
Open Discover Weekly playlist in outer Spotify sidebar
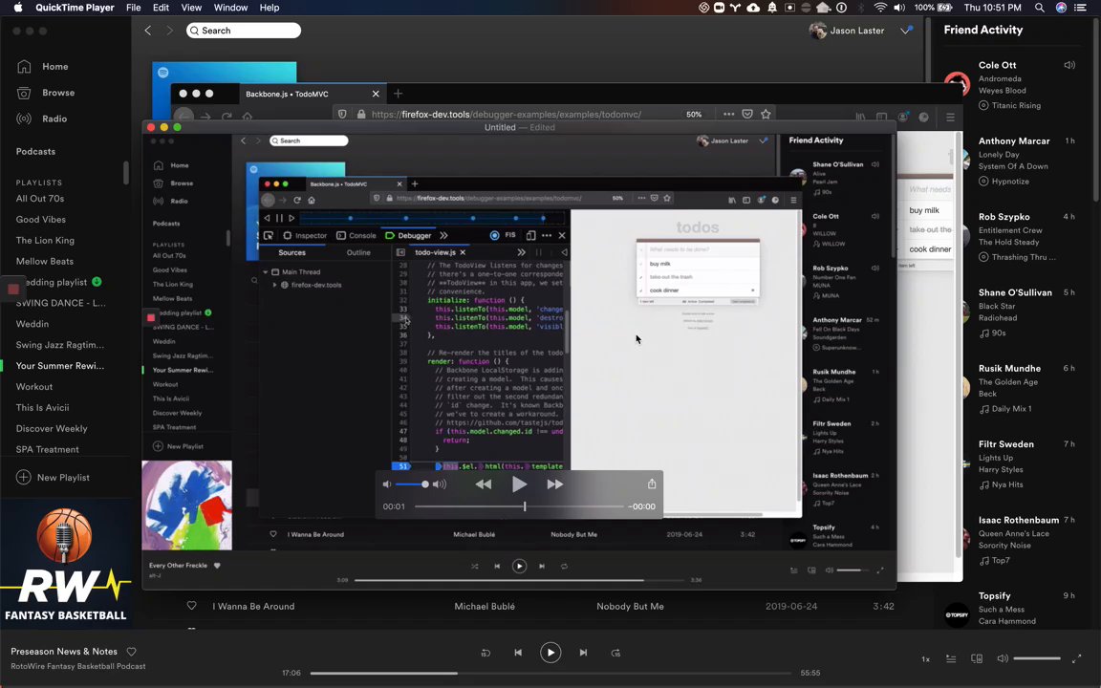pyautogui.click(x=52, y=428)
